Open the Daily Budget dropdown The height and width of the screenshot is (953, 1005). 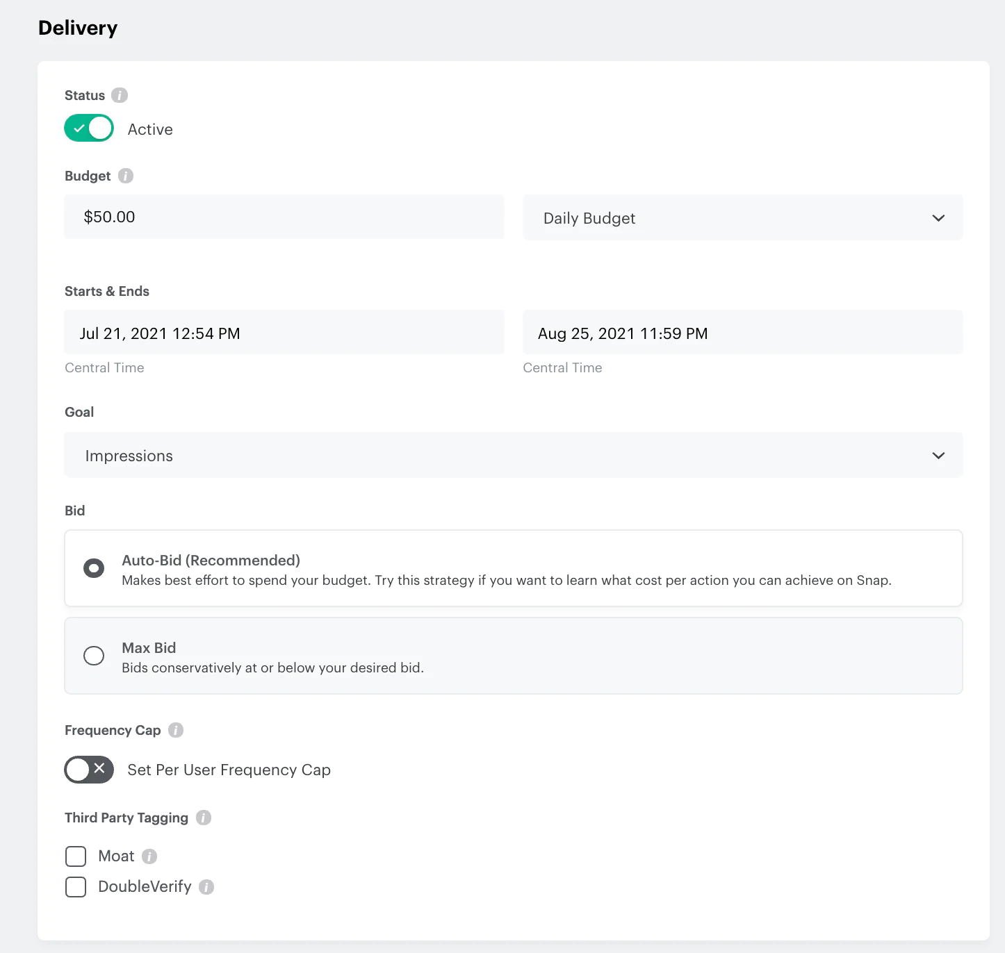pos(742,218)
